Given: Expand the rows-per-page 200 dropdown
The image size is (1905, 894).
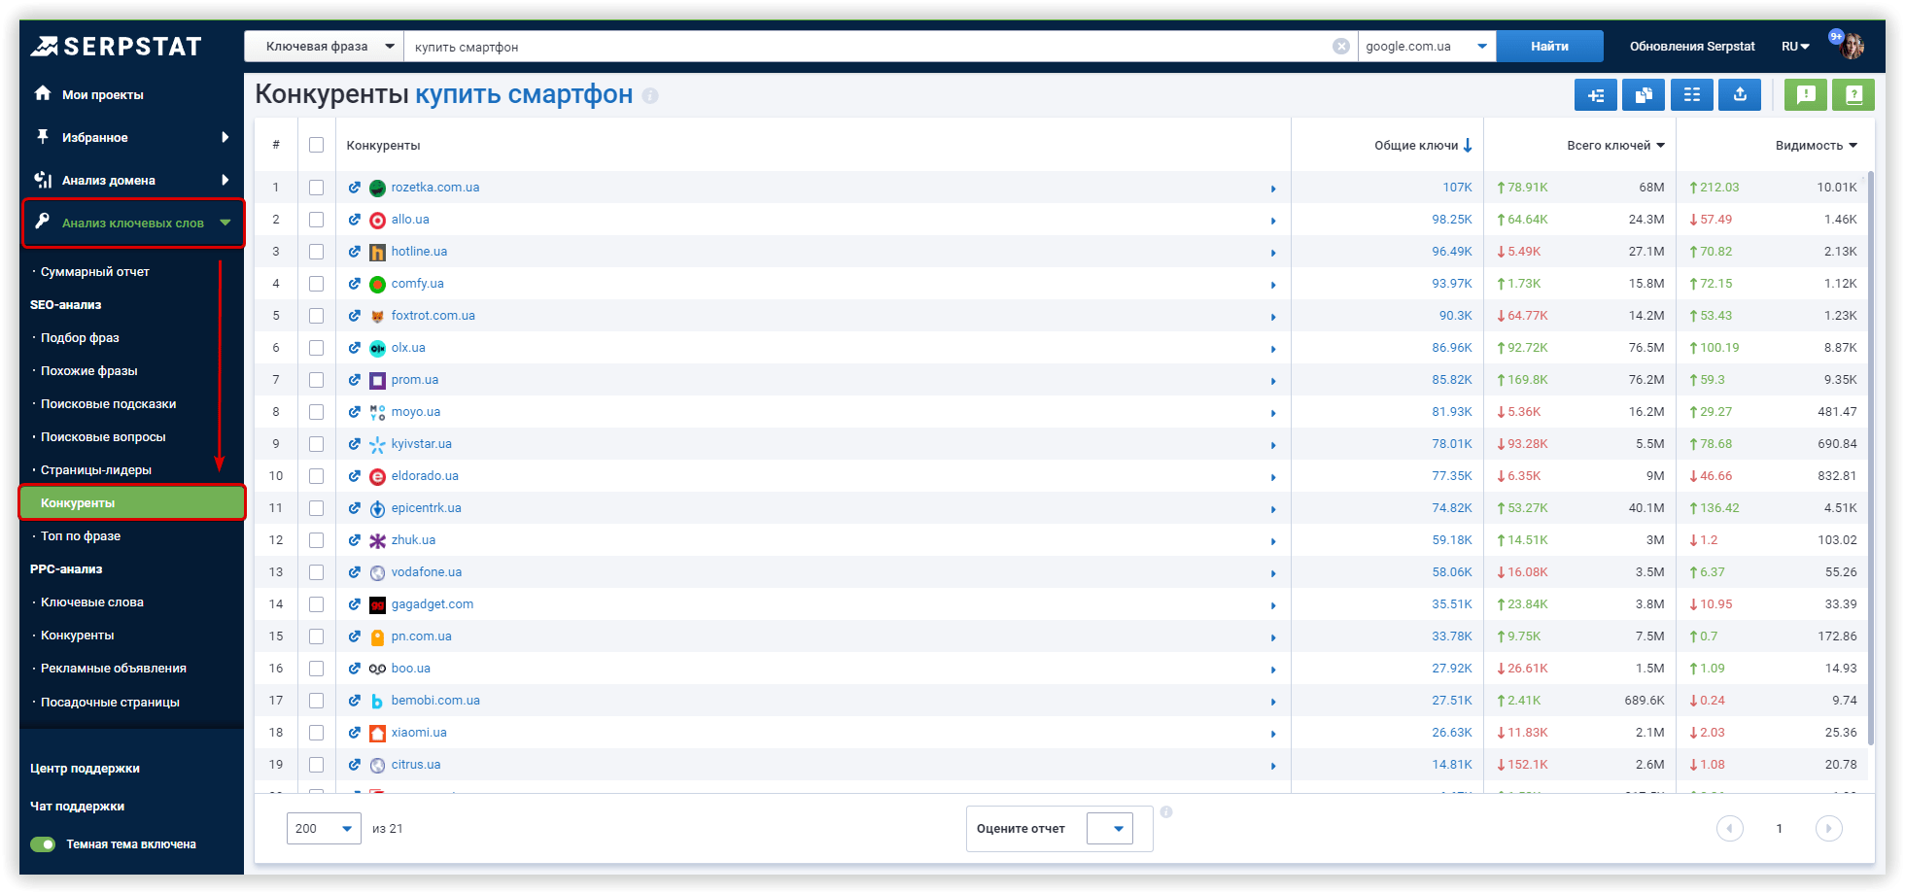Looking at the screenshot, I should [x=324, y=829].
